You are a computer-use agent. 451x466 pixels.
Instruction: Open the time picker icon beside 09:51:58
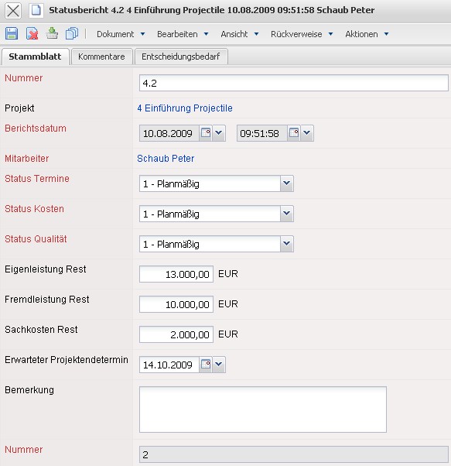click(294, 133)
